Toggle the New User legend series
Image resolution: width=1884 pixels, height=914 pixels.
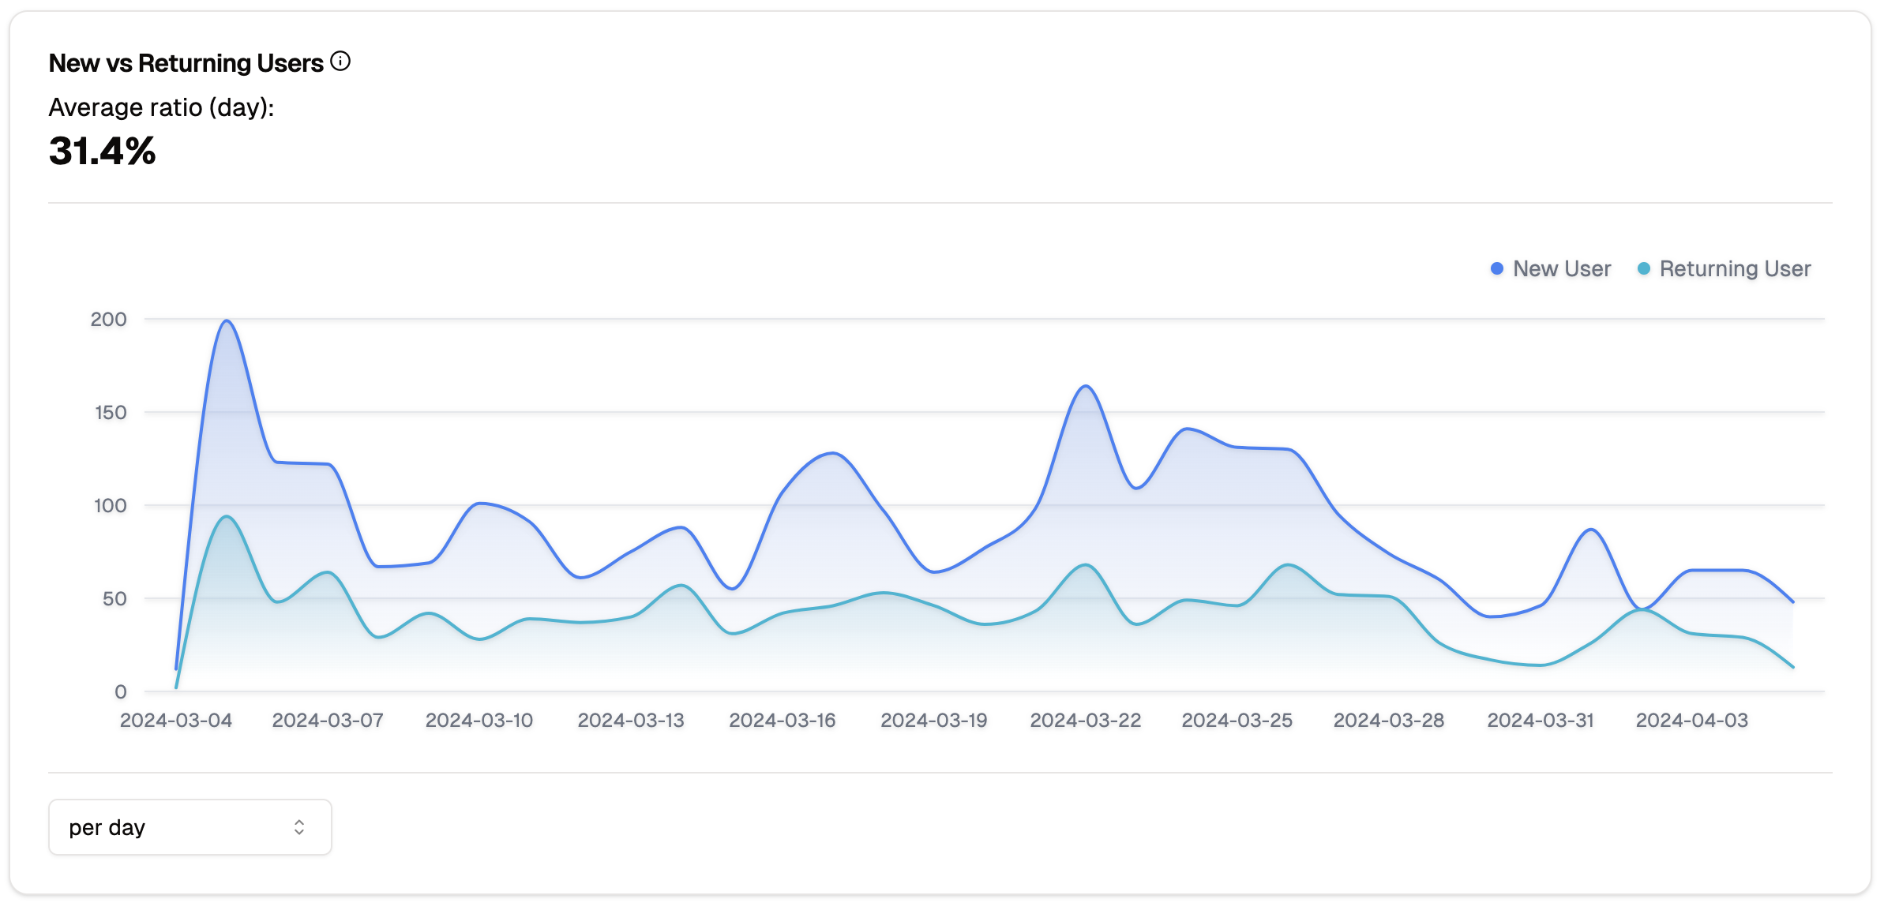[1551, 269]
